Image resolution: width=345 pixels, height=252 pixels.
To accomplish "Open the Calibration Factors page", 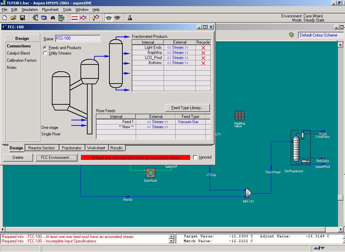I will [x=22, y=60].
